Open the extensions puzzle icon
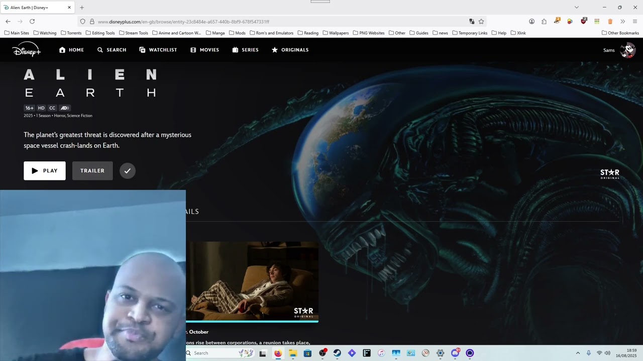 (544, 22)
